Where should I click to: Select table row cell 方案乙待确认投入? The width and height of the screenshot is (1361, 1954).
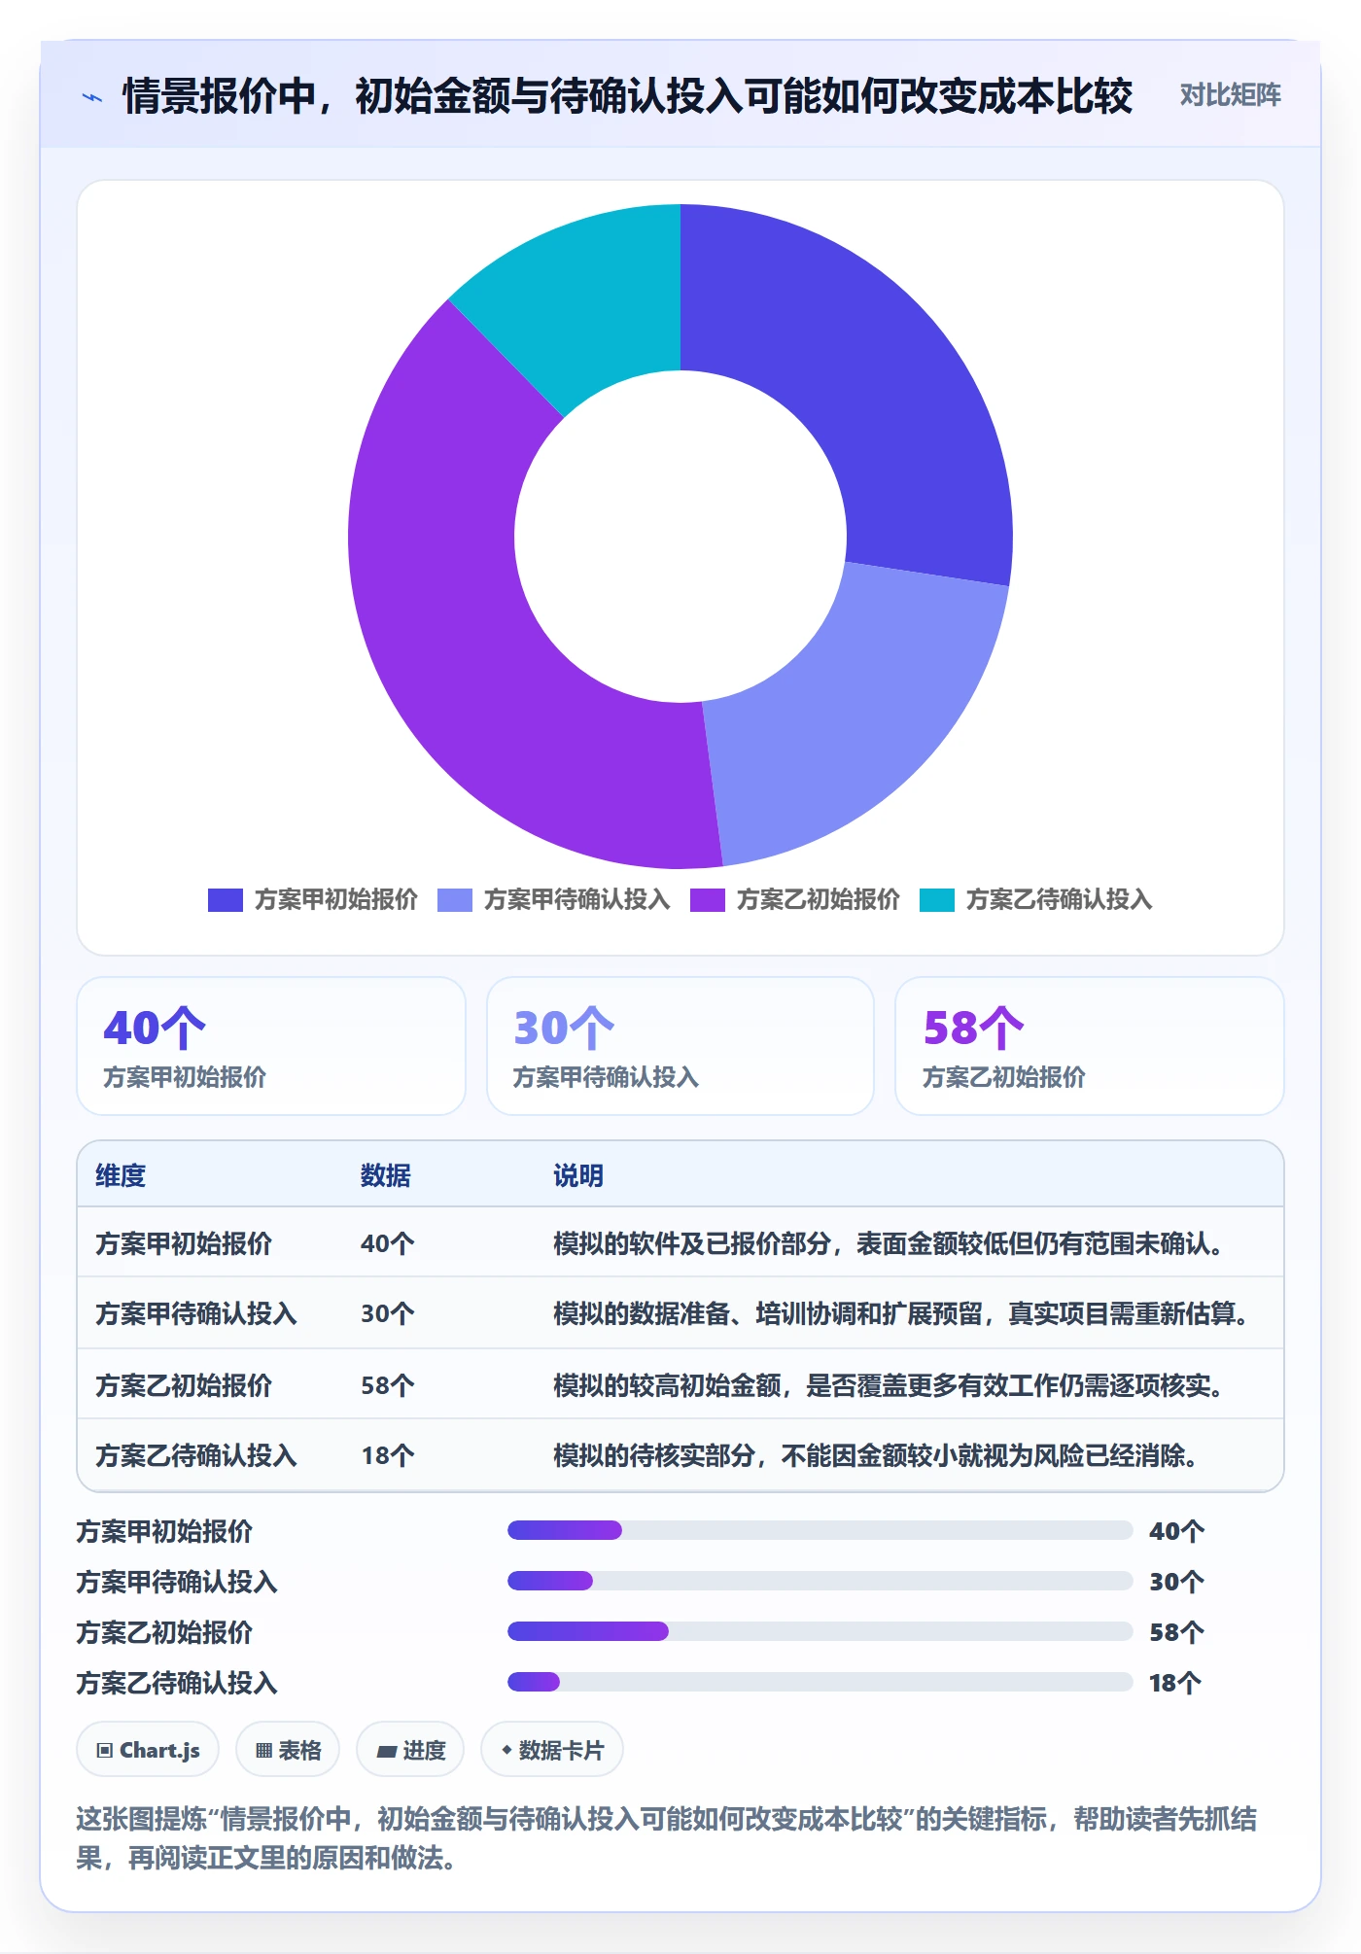point(196,1455)
